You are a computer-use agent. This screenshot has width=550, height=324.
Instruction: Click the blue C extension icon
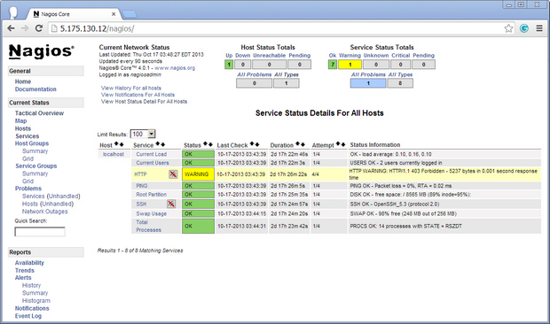point(524,28)
